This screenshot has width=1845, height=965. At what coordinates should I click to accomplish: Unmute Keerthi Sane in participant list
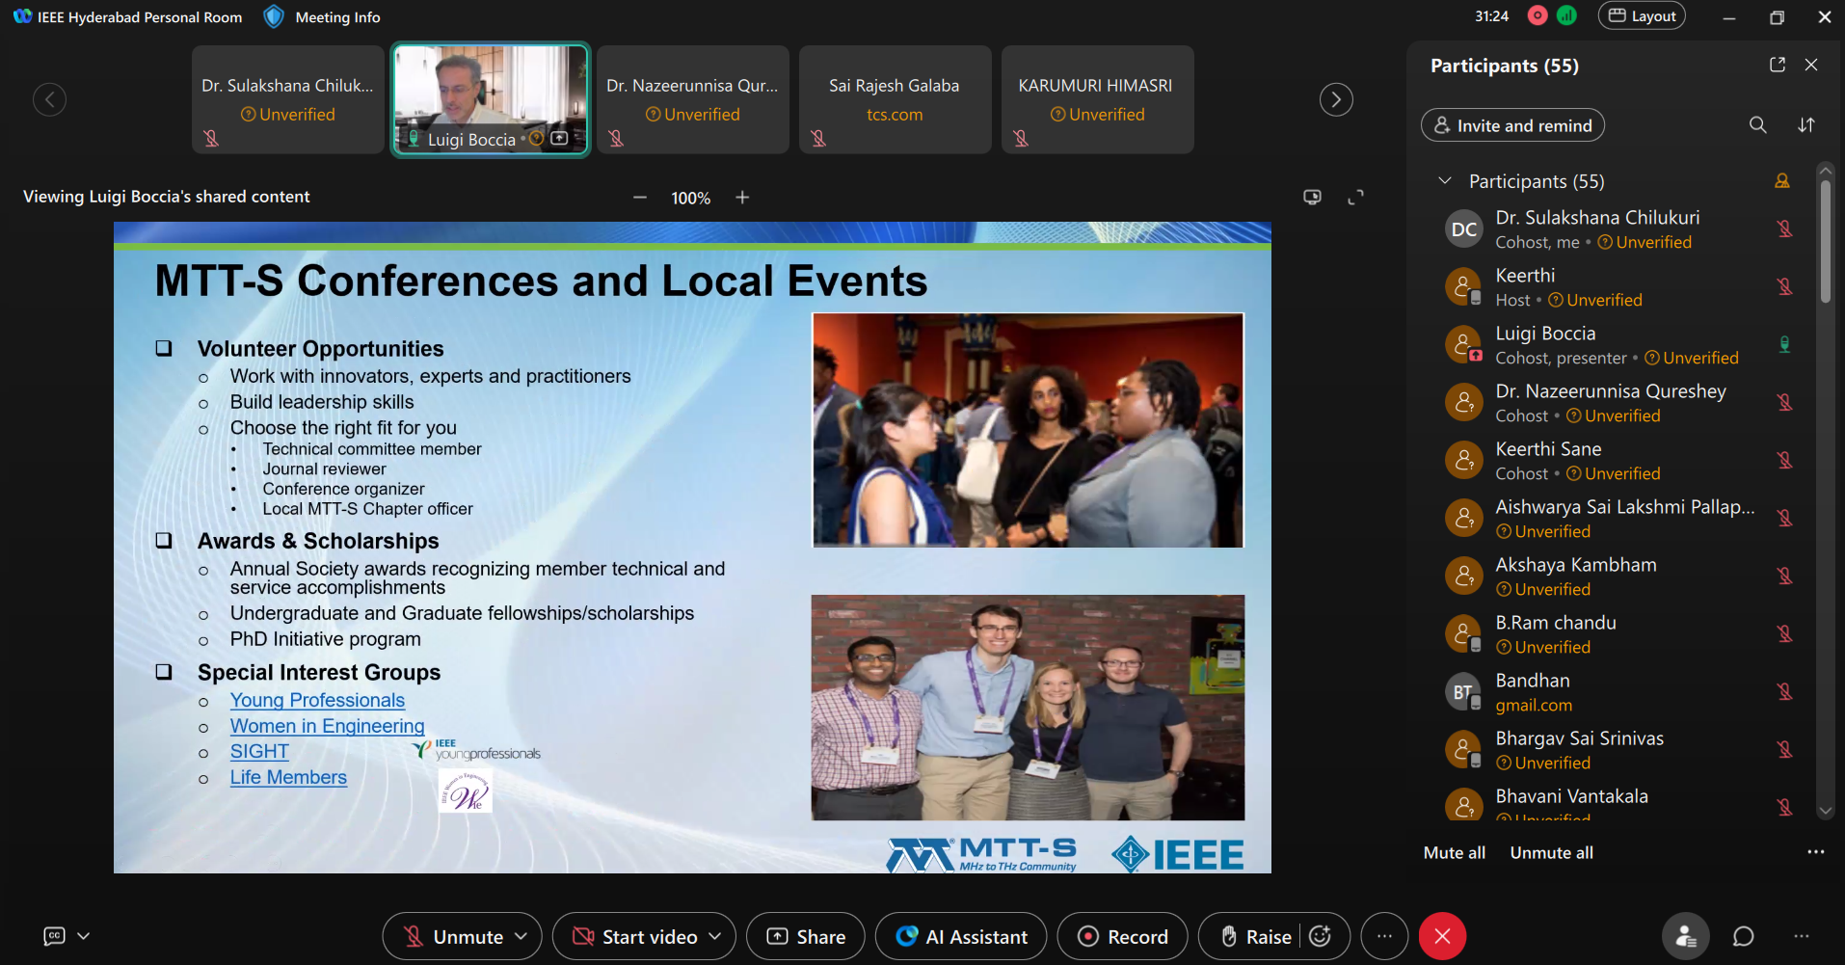pyautogui.click(x=1784, y=461)
